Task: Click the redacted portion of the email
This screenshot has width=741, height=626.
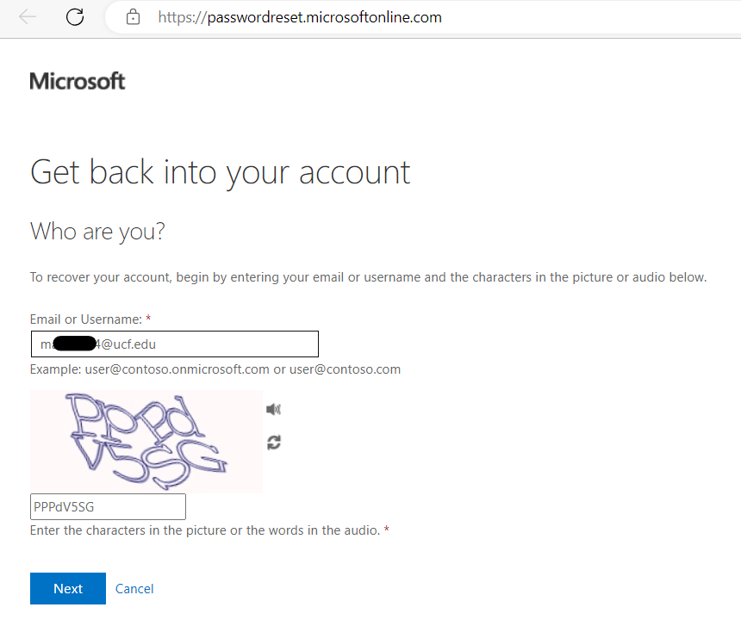Action: 75,344
